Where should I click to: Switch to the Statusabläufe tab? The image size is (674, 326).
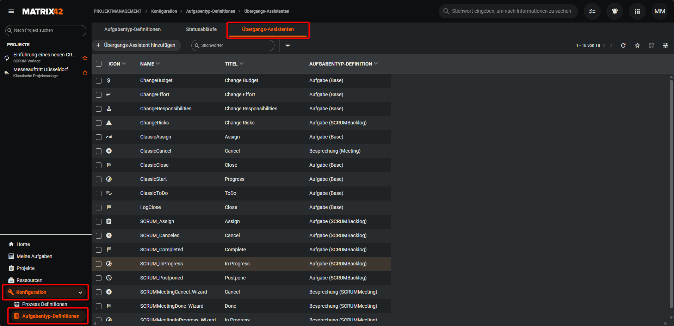[x=201, y=29]
